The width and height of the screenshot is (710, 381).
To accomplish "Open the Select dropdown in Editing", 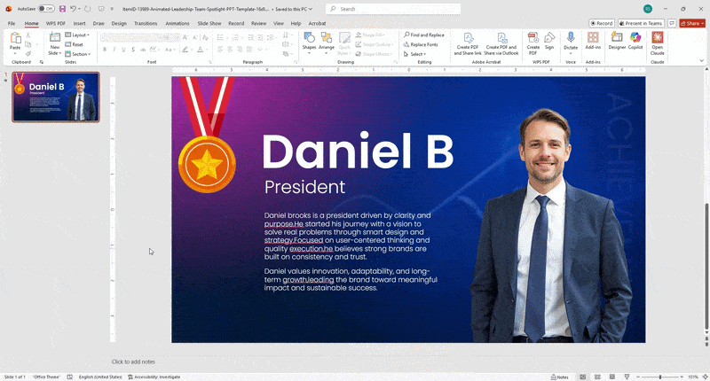I will [414, 54].
